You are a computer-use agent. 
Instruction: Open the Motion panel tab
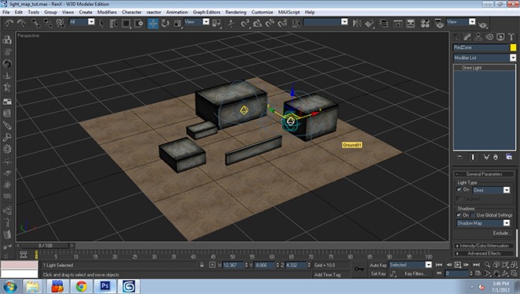point(489,37)
